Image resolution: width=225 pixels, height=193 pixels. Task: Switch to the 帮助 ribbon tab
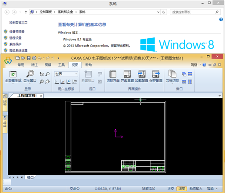click(89, 65)
